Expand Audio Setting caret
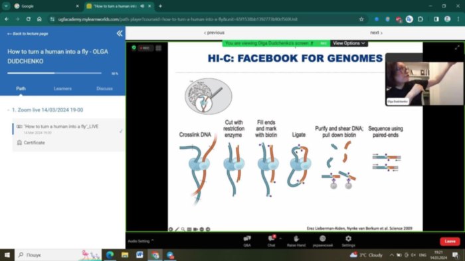Screen dimensions: 465x261 click(152, 240)
